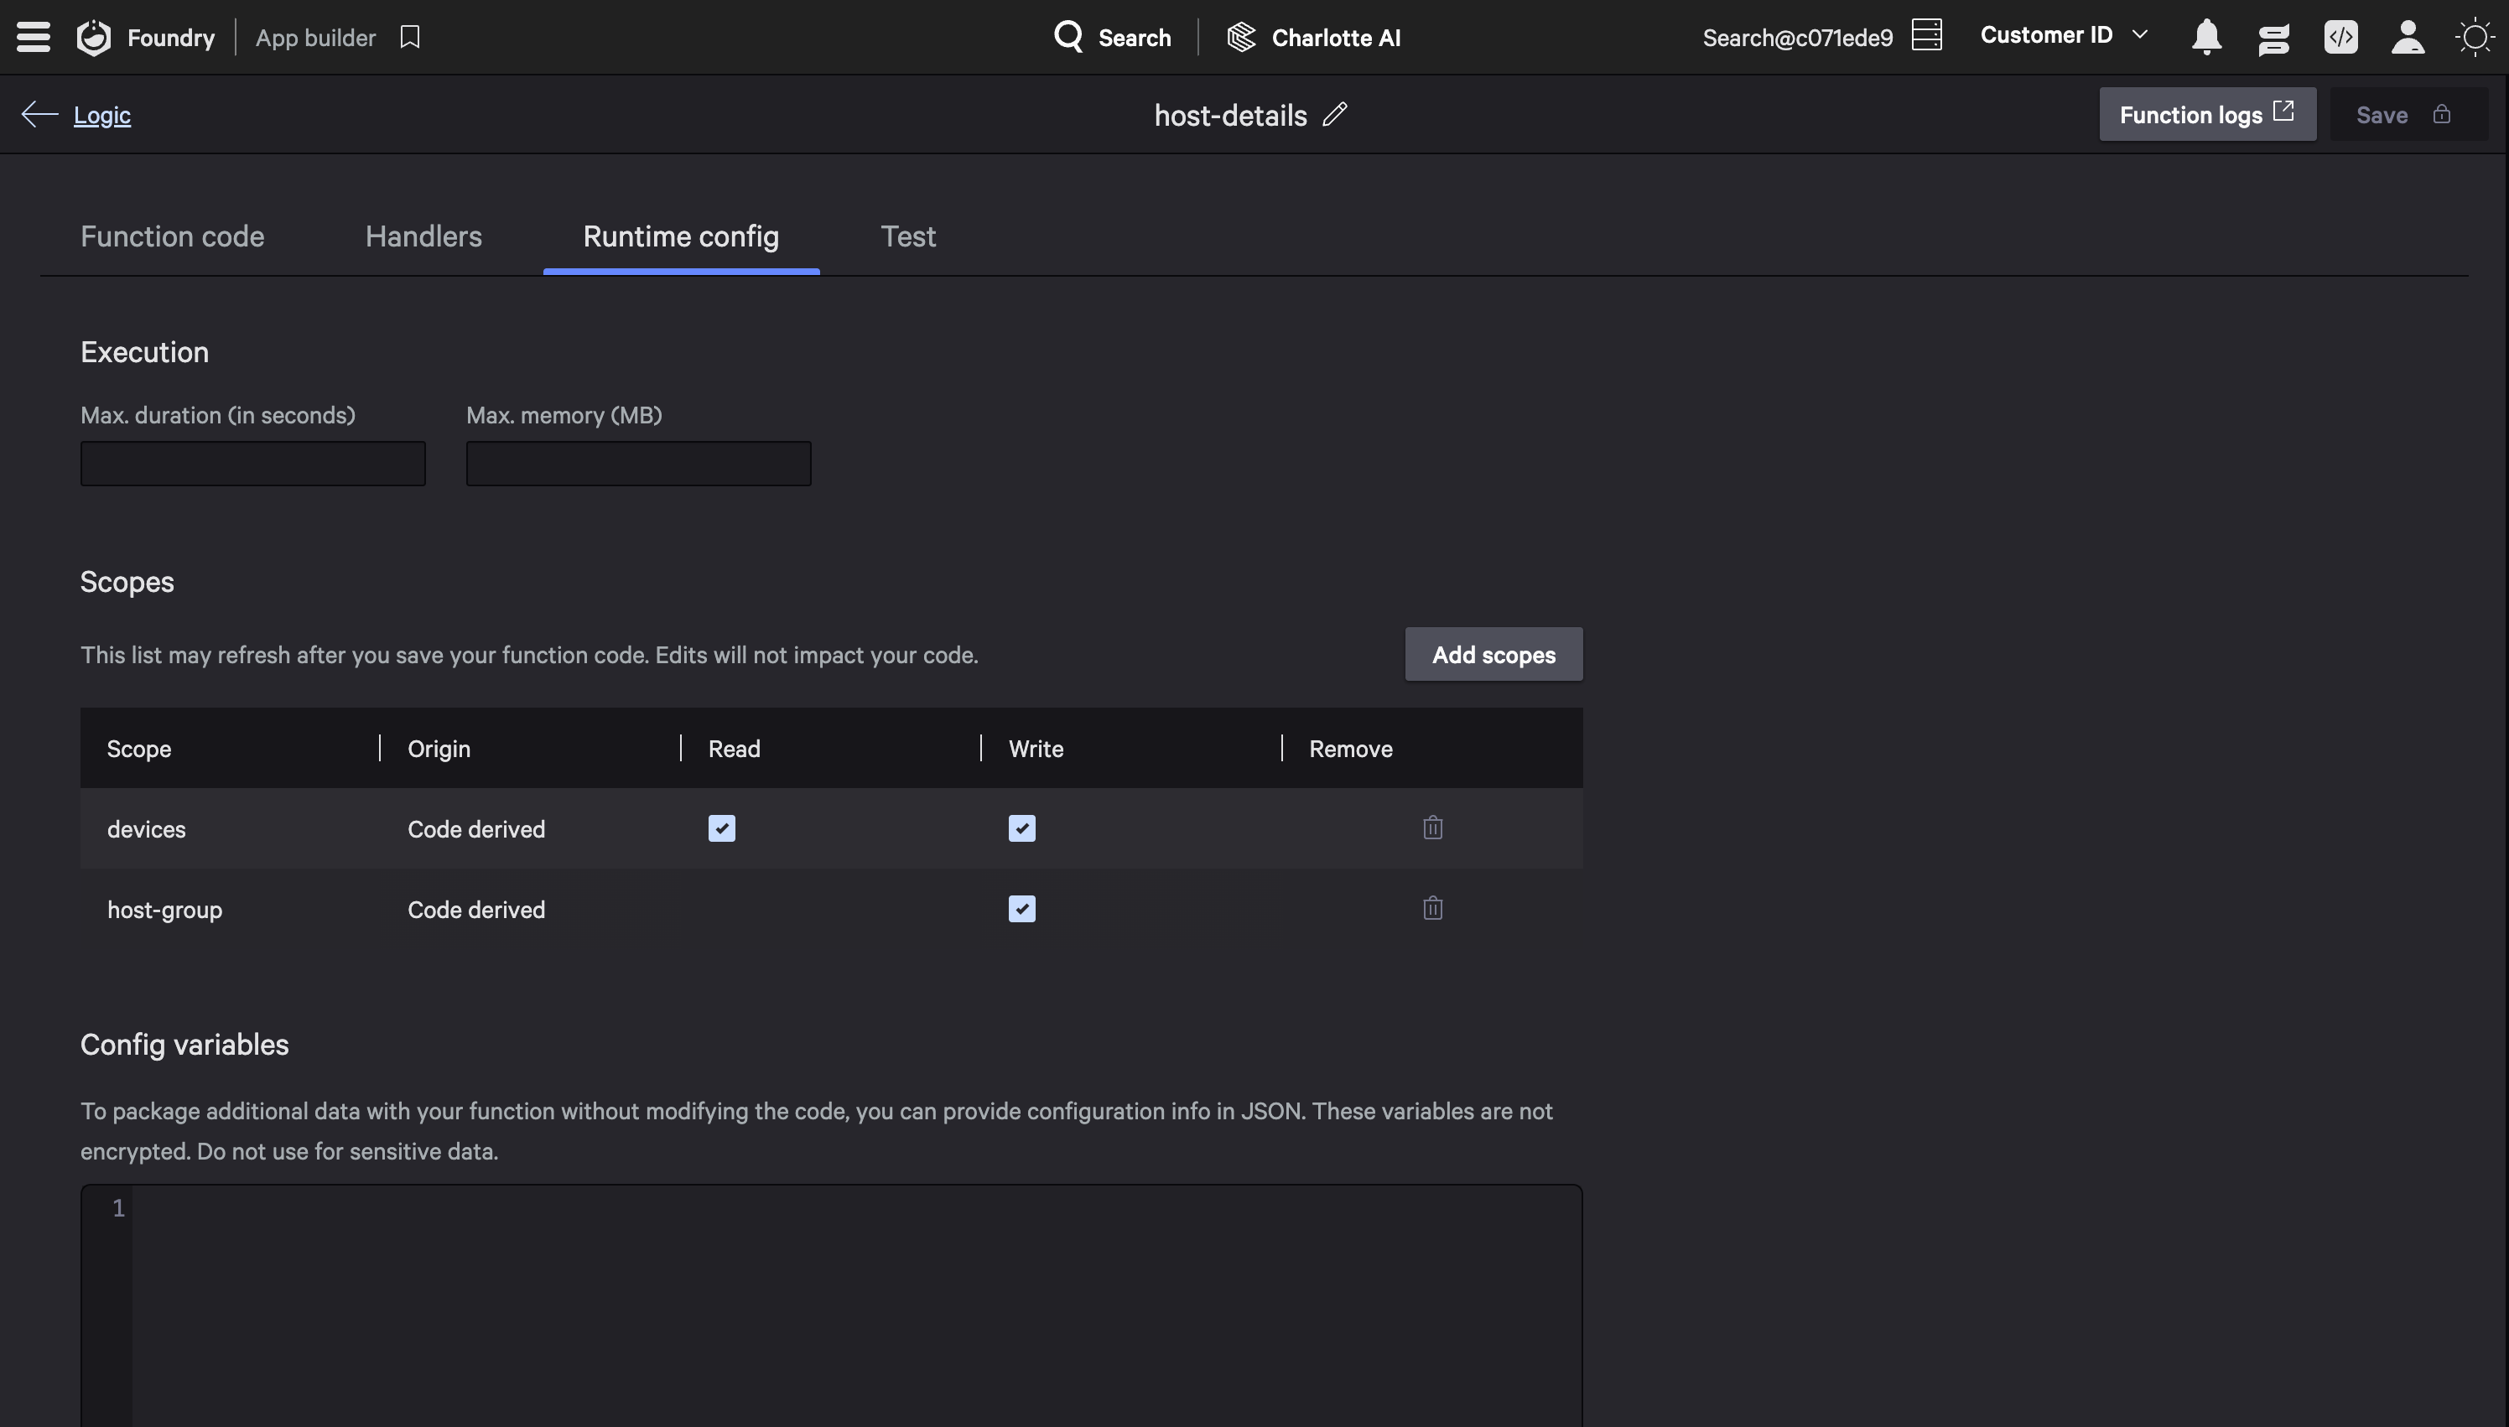Open Function logs in new window
Image resolution: width=2509 pixels, height=1427 pixels.
2206,115
